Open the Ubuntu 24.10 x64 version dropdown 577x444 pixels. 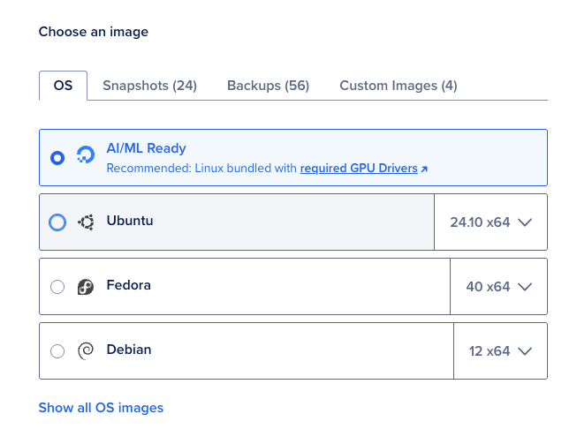pyautogui.click(x=491, y=222)
